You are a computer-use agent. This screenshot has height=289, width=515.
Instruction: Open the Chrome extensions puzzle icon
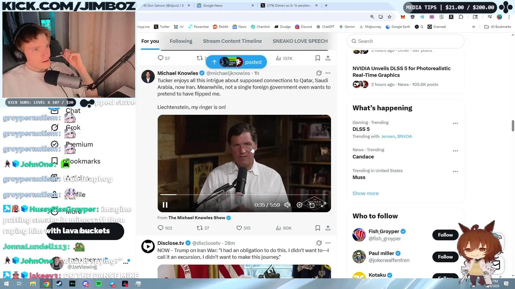[461, 17]
